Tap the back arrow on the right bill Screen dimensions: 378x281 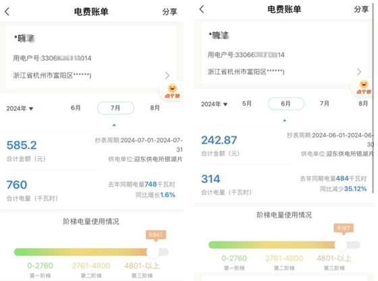pyautogui.click(x=202, y=9)
